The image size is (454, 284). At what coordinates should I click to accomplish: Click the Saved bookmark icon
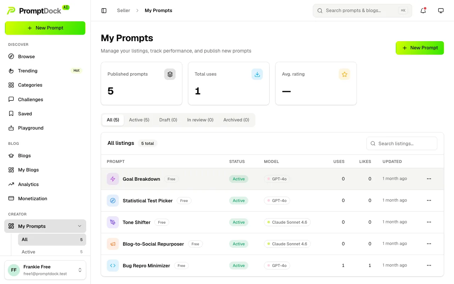point(11,114)
